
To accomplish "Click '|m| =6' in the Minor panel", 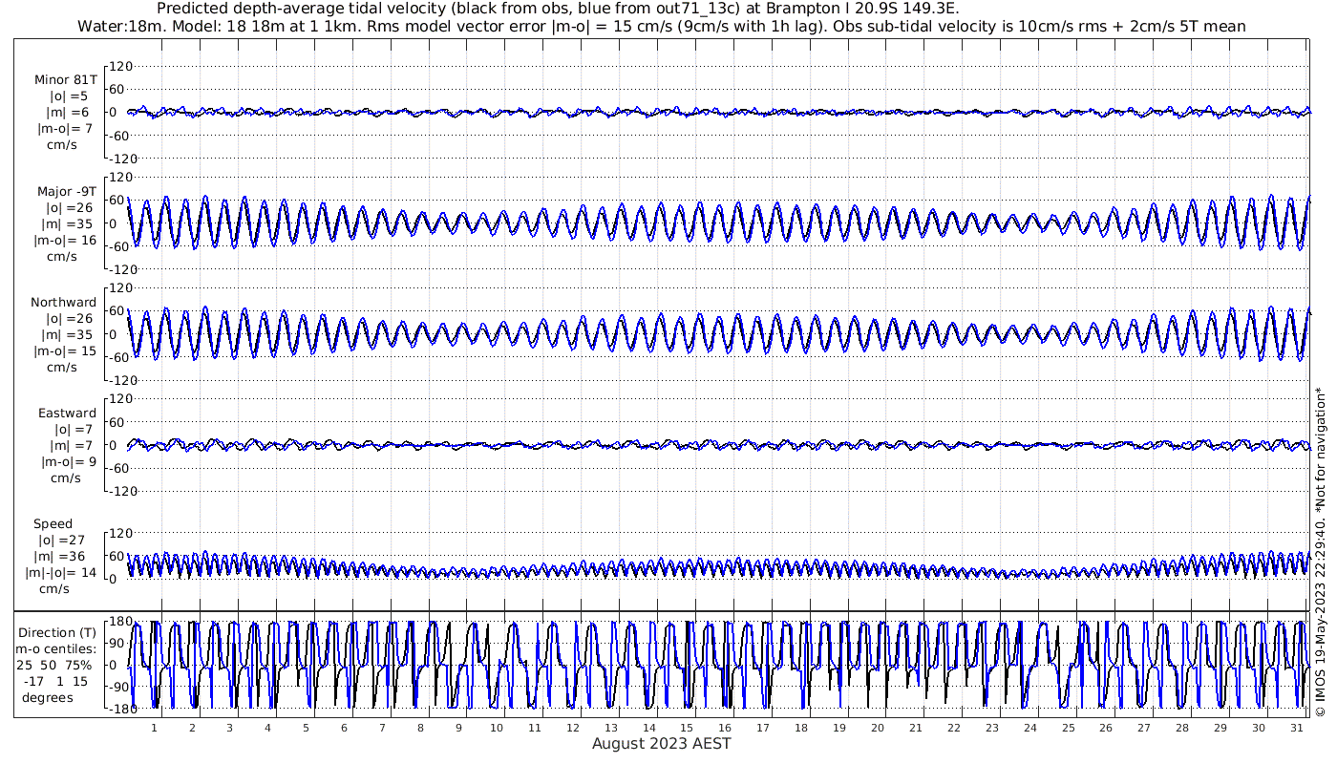I will 68,113.
